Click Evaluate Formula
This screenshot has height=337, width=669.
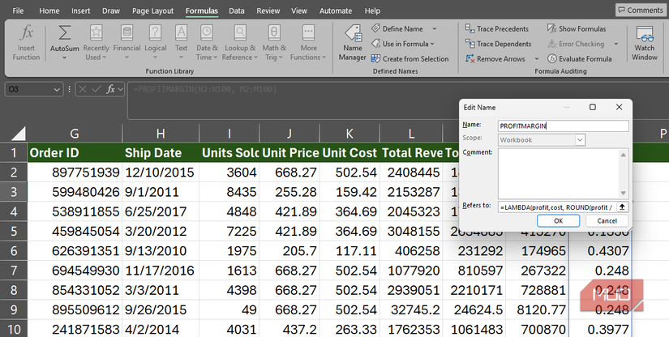pos(580,59)
